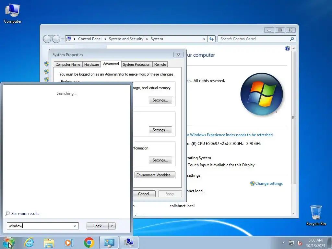Click the muted volume tray icon
Screen dimensions: 332x249
tap(299, 243)
